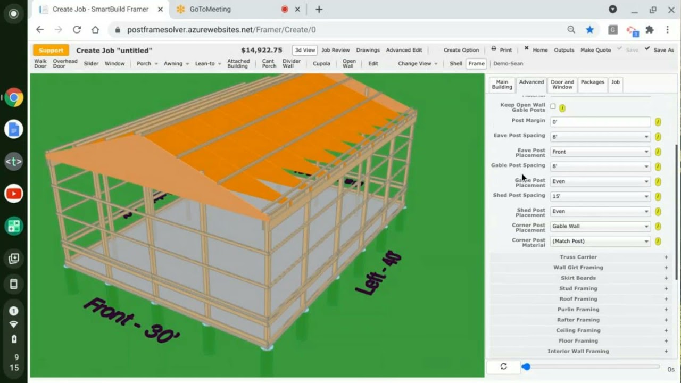681x383 pixels.
Task: Click the Print icon button
Action: 502,49
